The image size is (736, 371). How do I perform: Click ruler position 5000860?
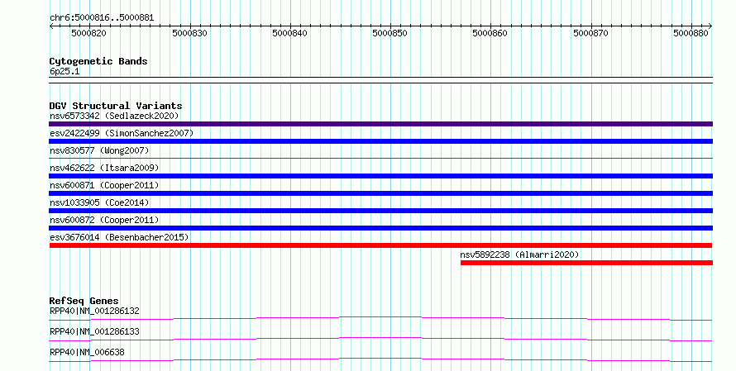point(490,33)
